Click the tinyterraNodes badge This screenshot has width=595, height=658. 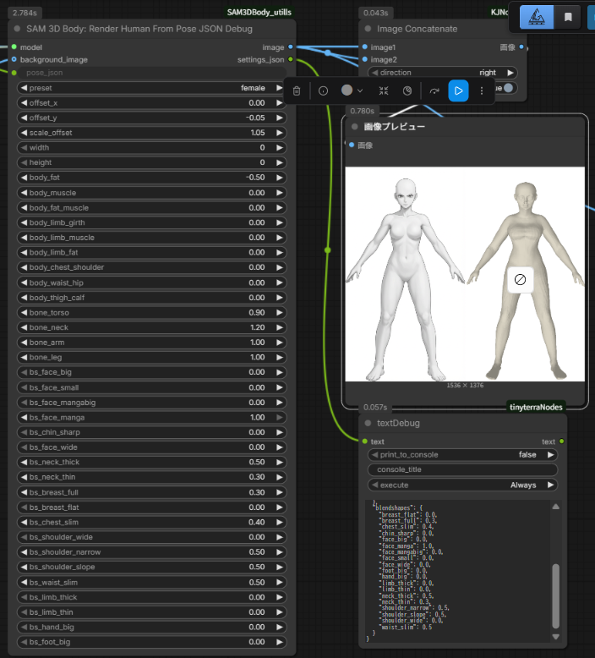[x=536, y=407]
